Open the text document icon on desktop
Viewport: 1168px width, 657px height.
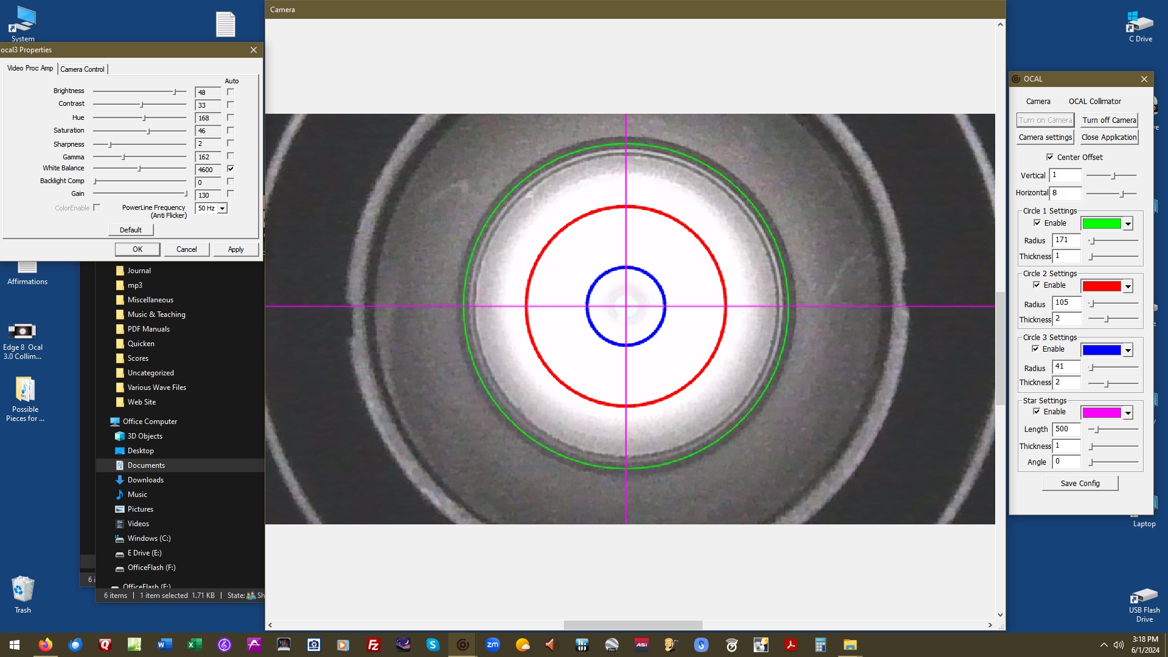tap(226, 24)
